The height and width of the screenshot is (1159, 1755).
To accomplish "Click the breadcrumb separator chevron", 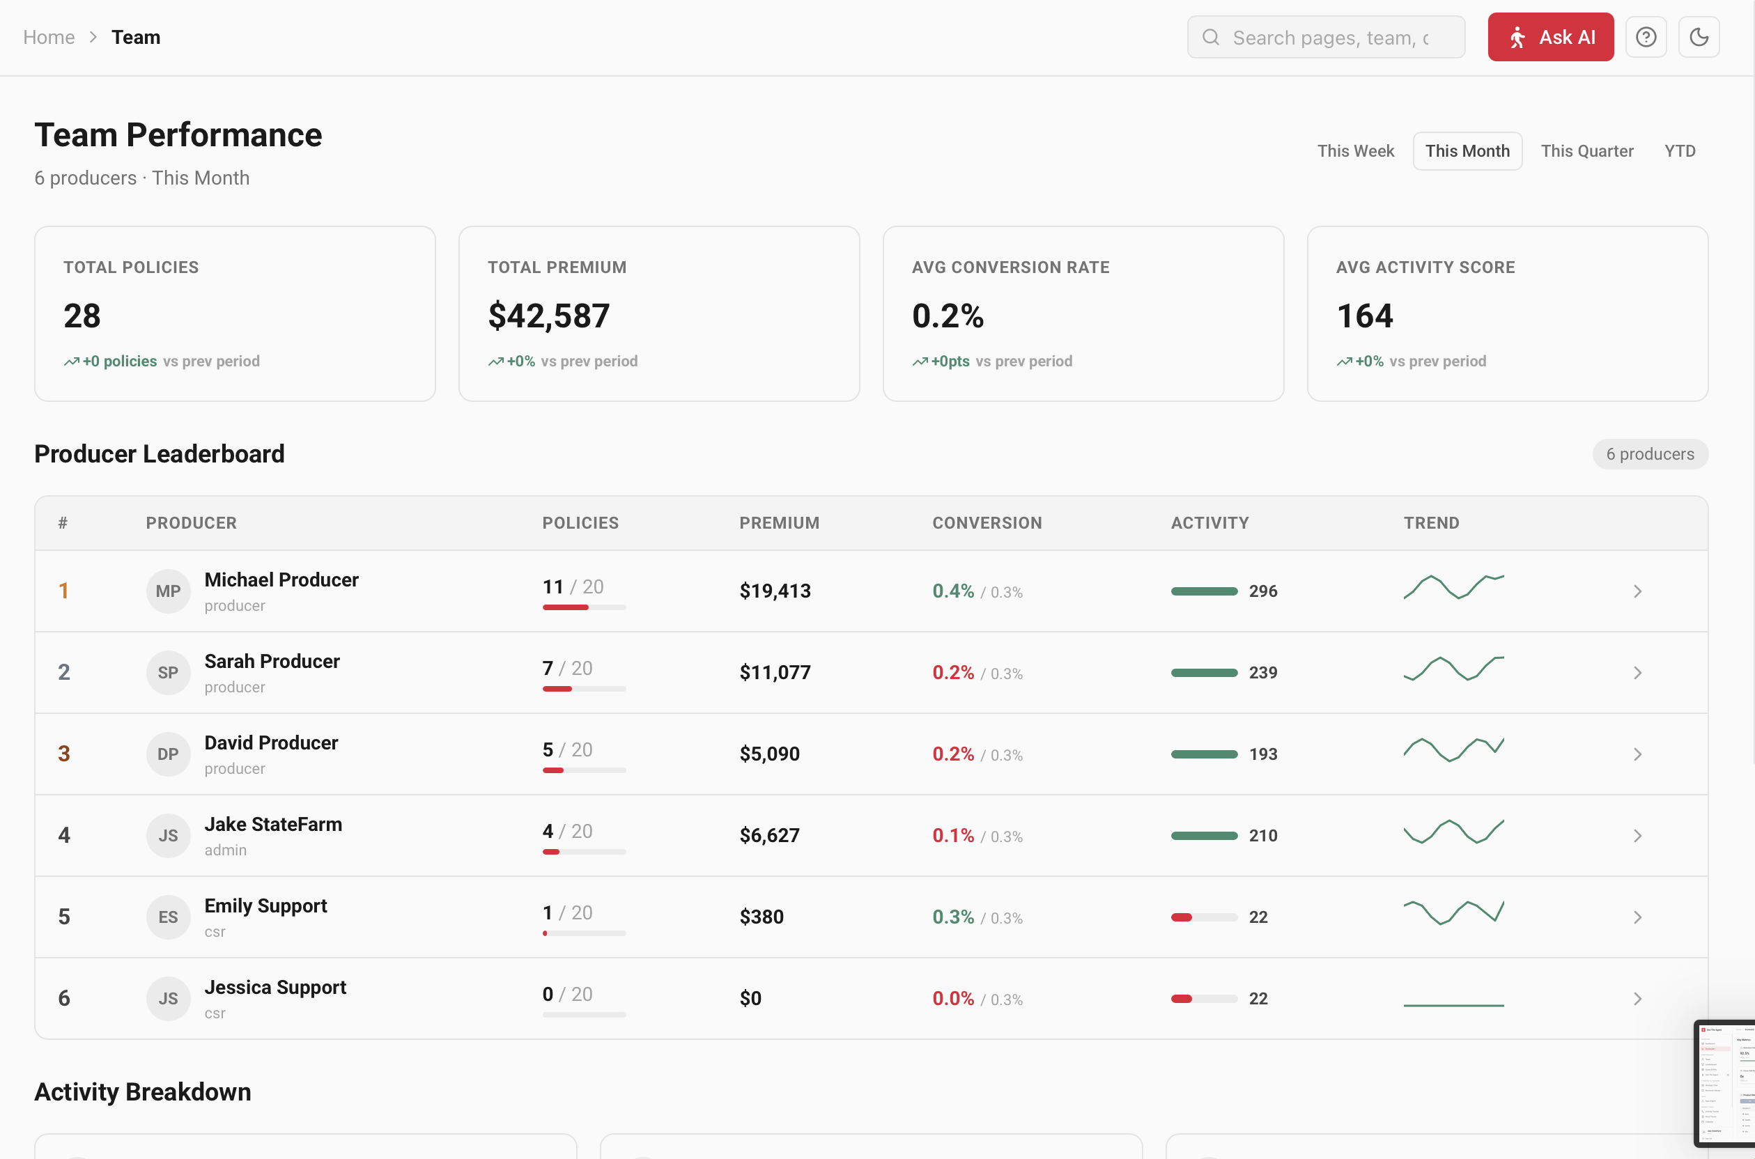I will [x=93, y=37].
